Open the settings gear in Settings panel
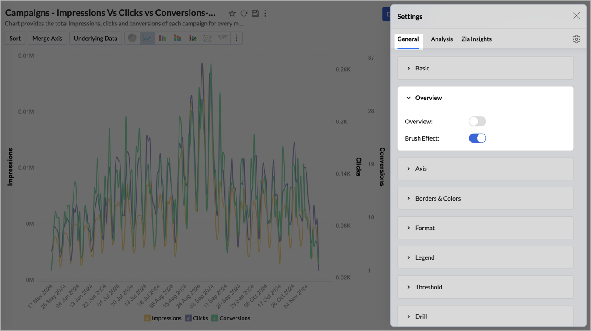Image resolution: width=591 pixels, height=331 pixels. tap(576, 39)
